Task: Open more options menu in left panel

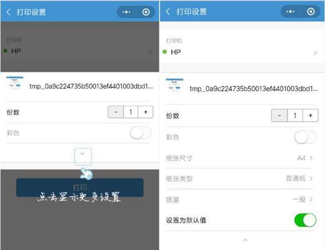Action: coord(126,12)
